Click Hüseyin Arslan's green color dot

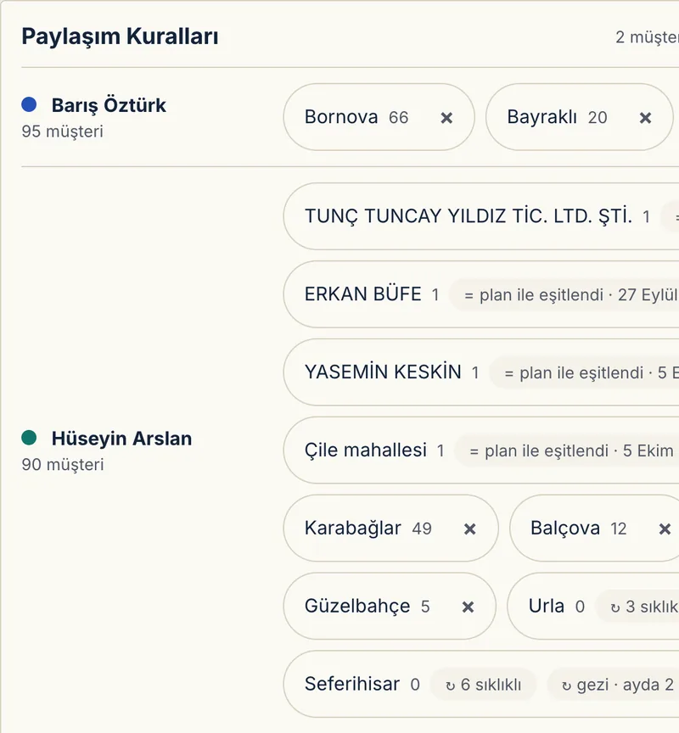click(x=29, y=438)
